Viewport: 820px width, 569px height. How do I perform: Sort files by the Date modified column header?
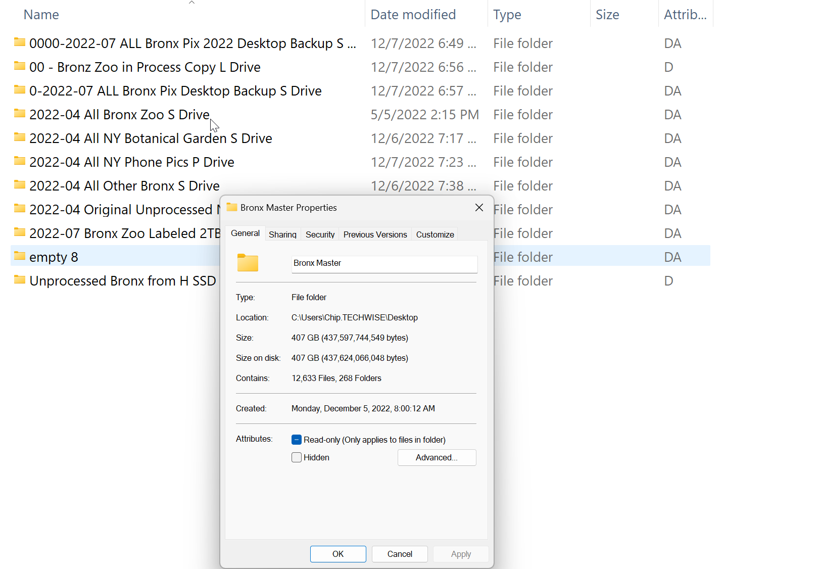click(413, 14)
